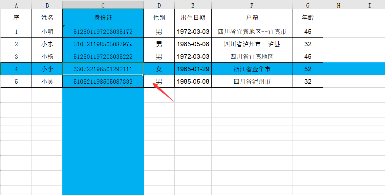Click birth date 1965-01-29
Image resolution: width=385 pixels, height=195 pixels.
pyautogui.click(x=193, y=69)
